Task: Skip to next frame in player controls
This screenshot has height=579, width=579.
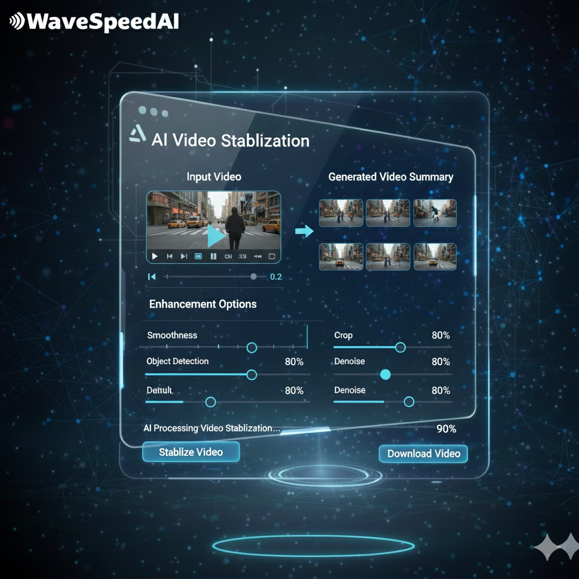Action: (184, 256)
